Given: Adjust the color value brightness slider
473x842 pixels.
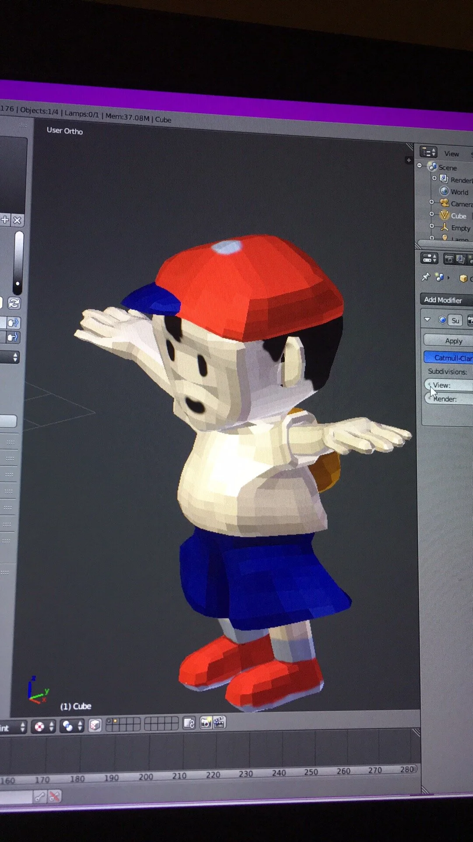Looking at the screenshot, I should click(x=18, y=262).
